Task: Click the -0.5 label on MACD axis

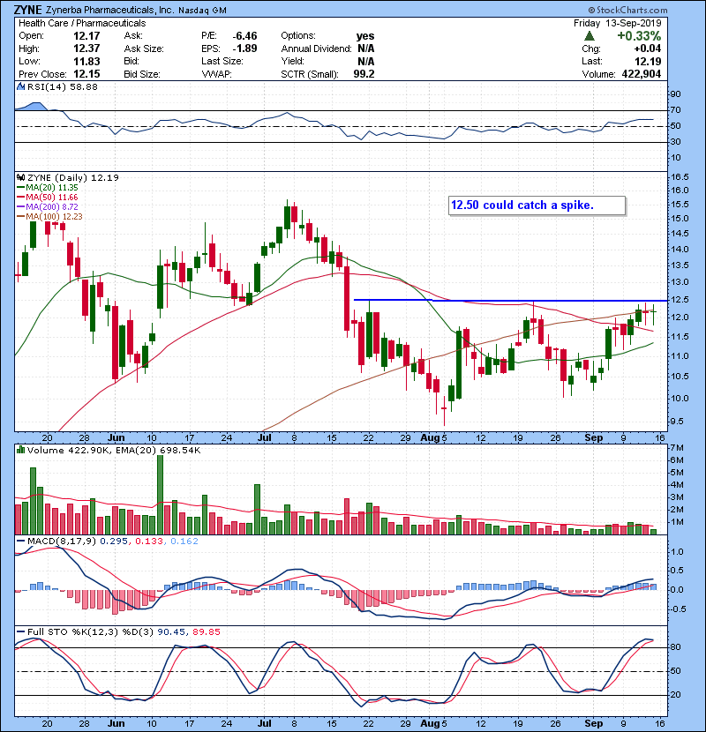Action: [679, 609]
